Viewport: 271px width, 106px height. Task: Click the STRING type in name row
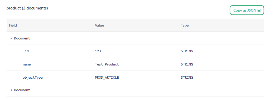(187, 64)
